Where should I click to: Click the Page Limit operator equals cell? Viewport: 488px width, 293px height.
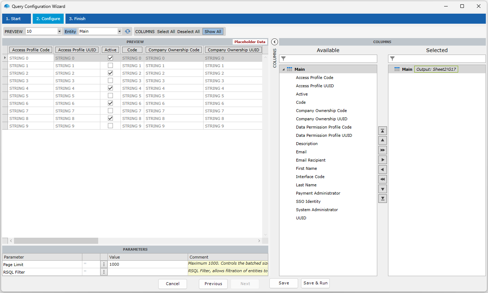pos(91,264)
